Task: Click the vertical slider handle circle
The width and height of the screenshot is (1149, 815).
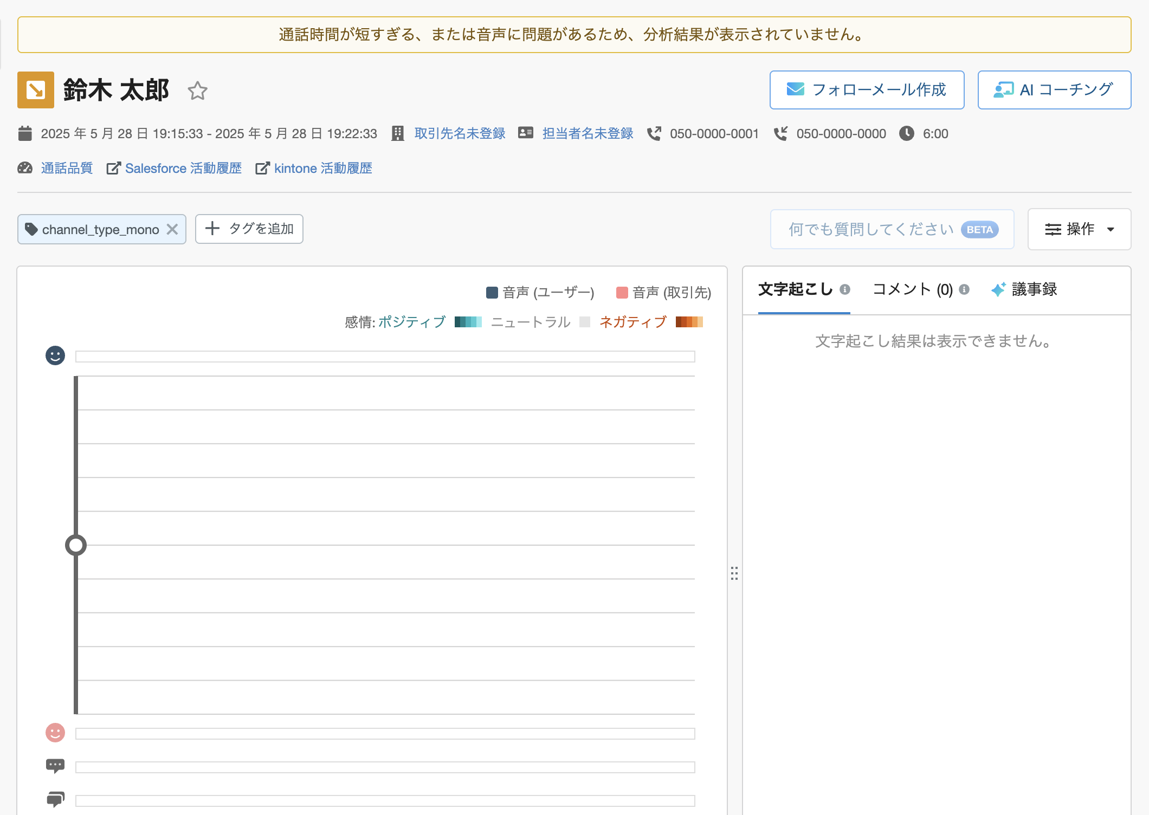Action: click(76, 545)
